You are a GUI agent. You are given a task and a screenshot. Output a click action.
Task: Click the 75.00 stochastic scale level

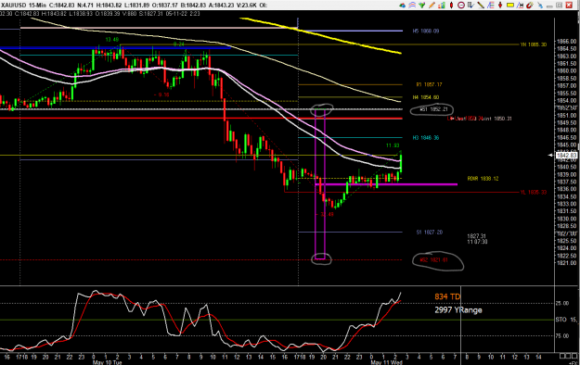[x=562, y=335]
